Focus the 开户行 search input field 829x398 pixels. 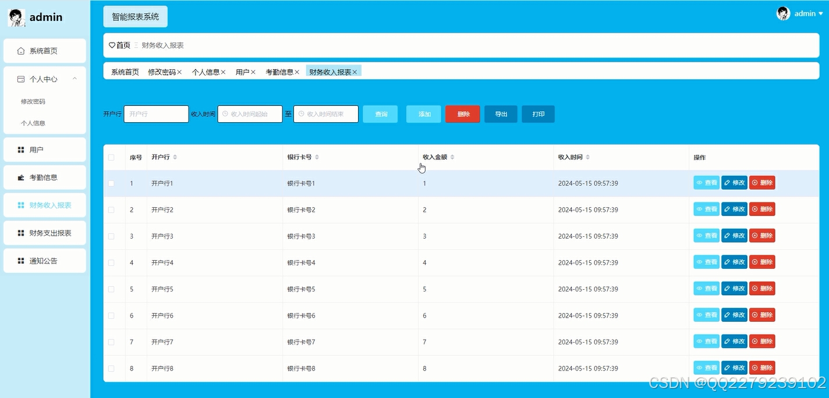click(x=157, y=114)
